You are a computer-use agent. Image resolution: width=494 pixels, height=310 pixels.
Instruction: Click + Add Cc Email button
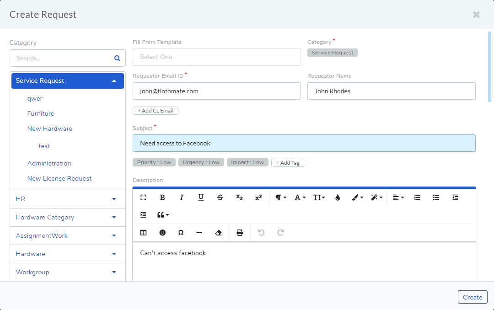(x=156, y=111)
